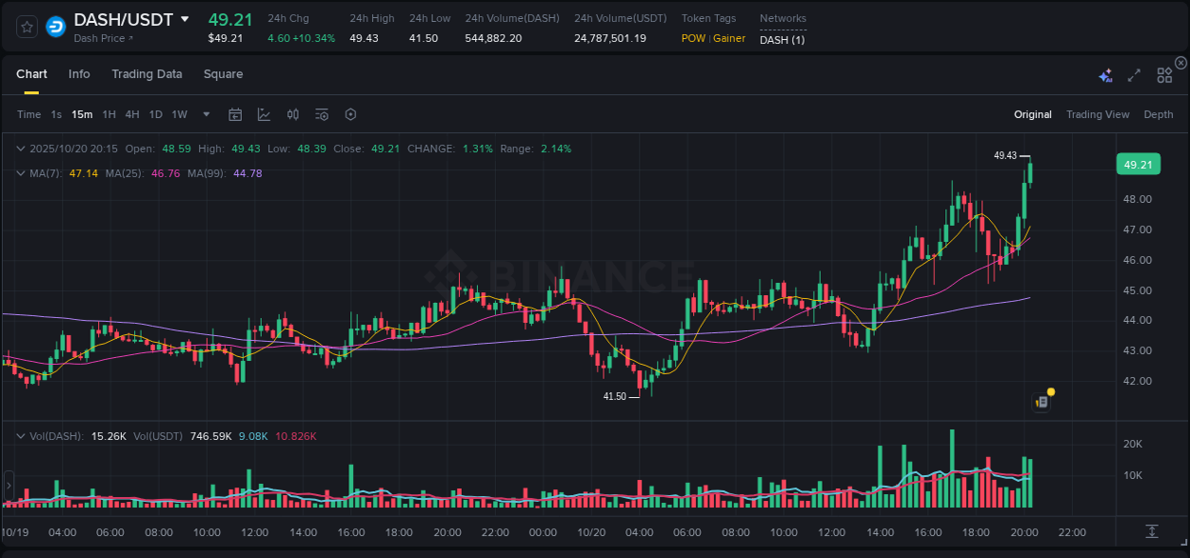The height and width of the screenshot is (558, 1190).
Task: Open the extra timeframe dropdown arrow
Action: [x=205, y=114]
